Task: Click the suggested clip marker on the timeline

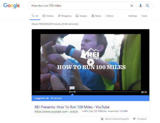Action: pos(72,92)
